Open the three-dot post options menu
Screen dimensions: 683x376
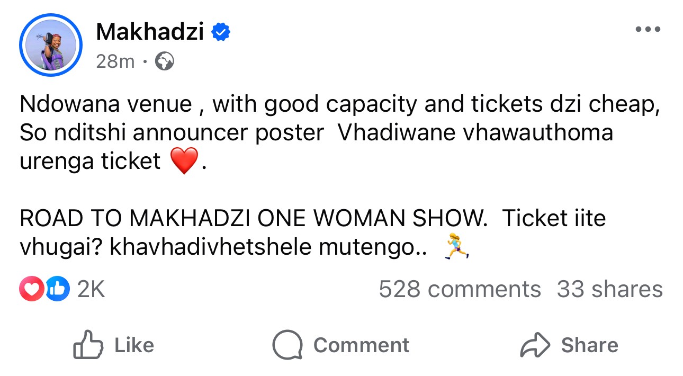(x=648, y=29)
